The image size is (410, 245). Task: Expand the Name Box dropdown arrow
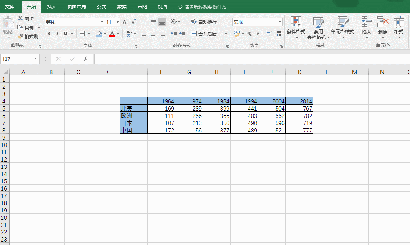(x=36, y=59)
